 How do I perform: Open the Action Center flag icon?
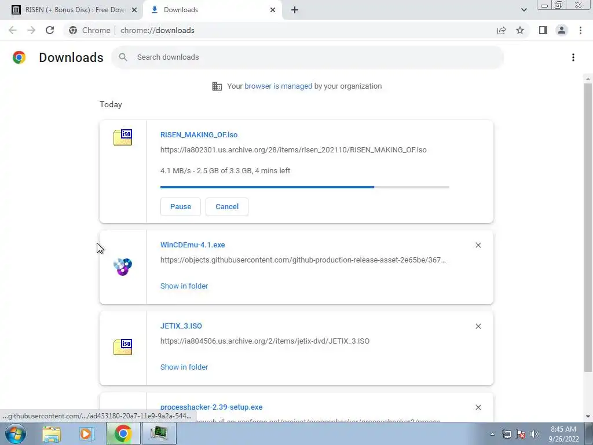[521, 434]
